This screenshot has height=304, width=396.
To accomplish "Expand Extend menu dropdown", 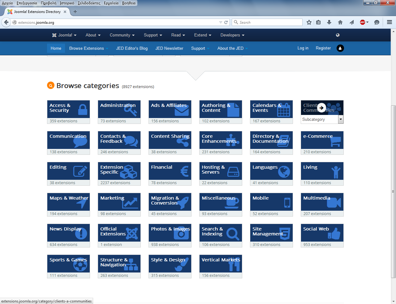I will tap(203, 35).
